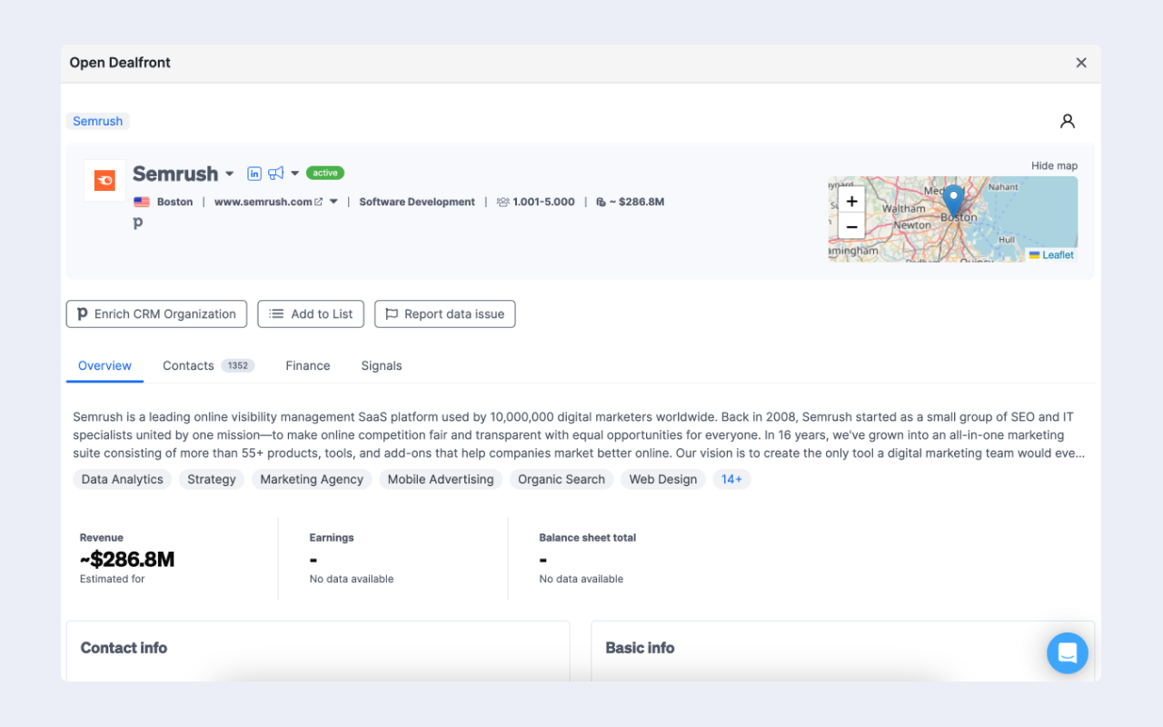Open the Semrush LinkedIn profile icon

(x=254, y=173)
